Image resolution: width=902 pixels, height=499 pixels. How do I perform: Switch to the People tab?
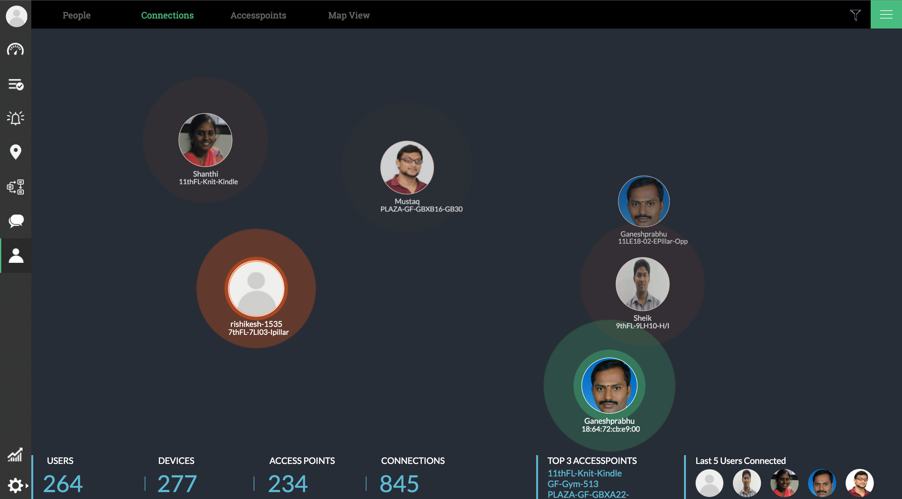[x=76, y=15]
